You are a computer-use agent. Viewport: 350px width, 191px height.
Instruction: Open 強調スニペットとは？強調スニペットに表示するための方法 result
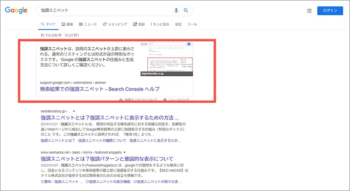110,118
